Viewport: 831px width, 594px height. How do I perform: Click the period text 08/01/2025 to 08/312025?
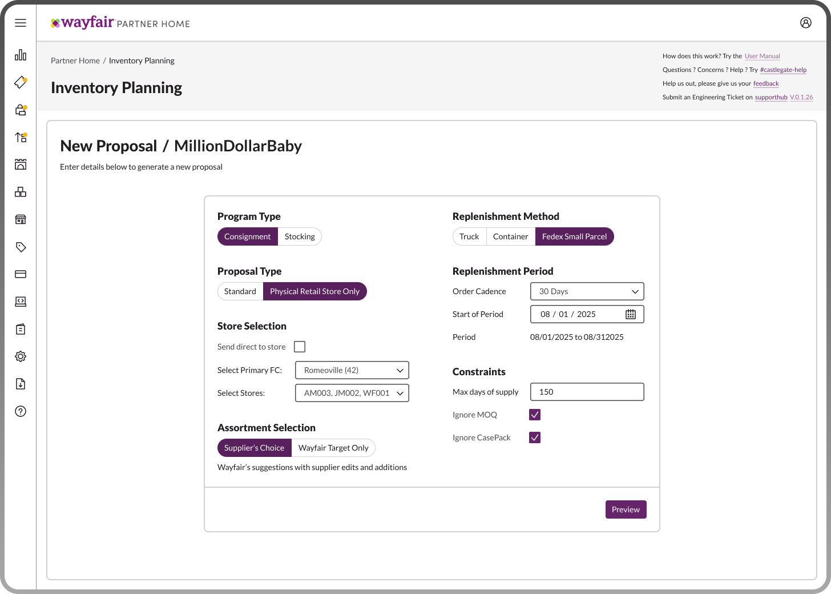click(577, 337)
